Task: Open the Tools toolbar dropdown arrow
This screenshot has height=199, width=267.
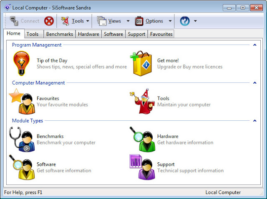Action: [x=88, y=21]
